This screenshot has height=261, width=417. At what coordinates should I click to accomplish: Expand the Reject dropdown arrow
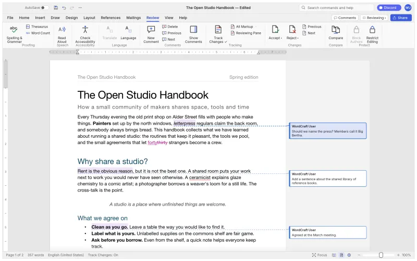click(298, 38)
